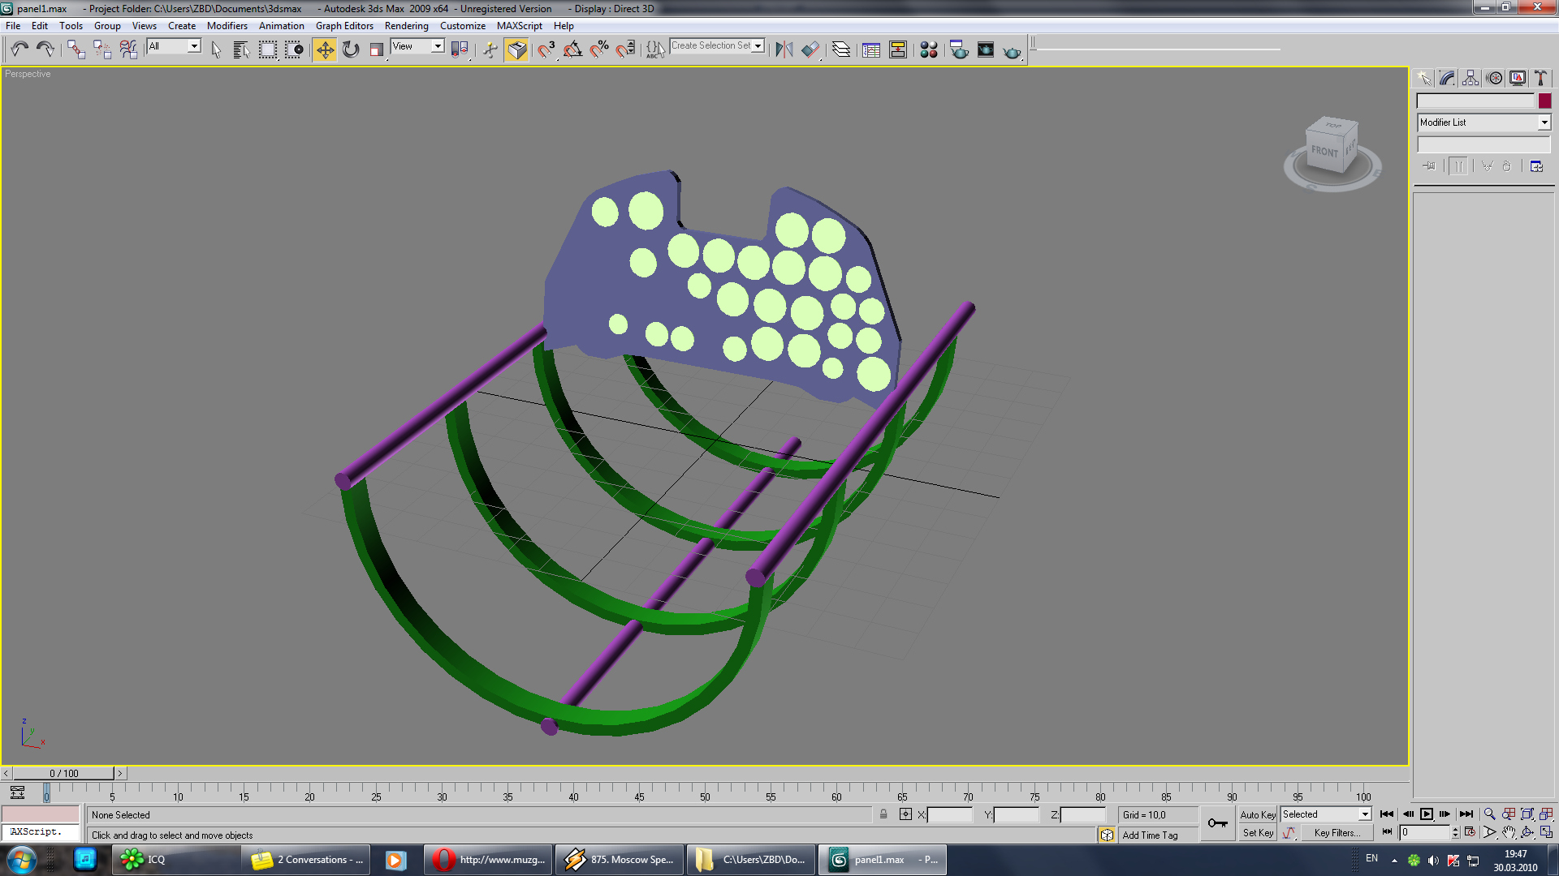This screenshot has height=876, width=1559.
Task: Open the Graph Editors menu
Action: coord(344,26)
